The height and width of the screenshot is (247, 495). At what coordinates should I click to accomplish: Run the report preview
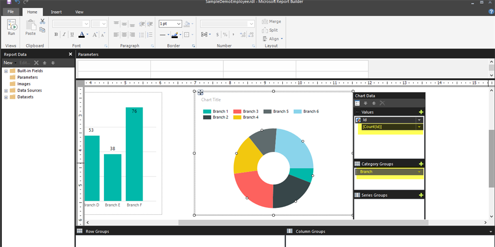12,27
